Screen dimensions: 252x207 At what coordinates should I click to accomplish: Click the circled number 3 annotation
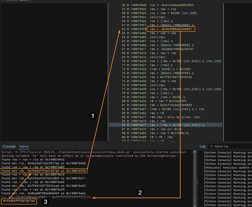45,202
